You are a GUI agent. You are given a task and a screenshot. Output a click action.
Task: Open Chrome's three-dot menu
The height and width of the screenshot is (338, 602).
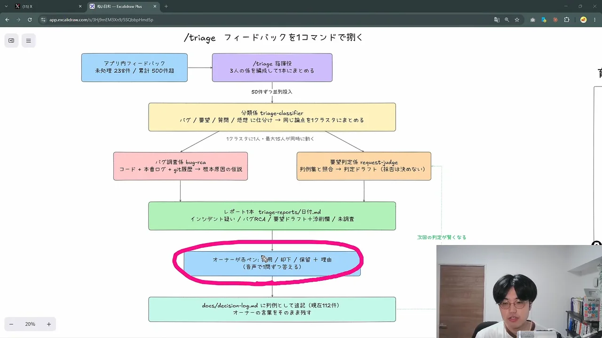(595, 20)
